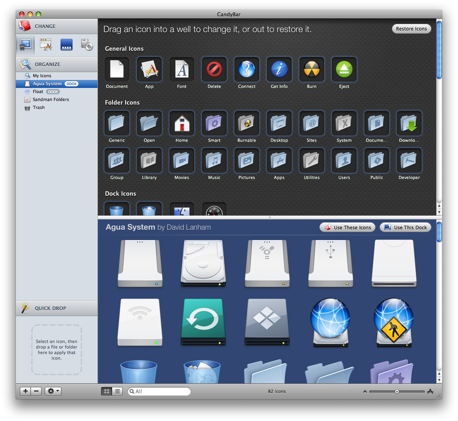Screen dimensions: 458x421
Task: Click the icon size slider
Action: (397, 391)
